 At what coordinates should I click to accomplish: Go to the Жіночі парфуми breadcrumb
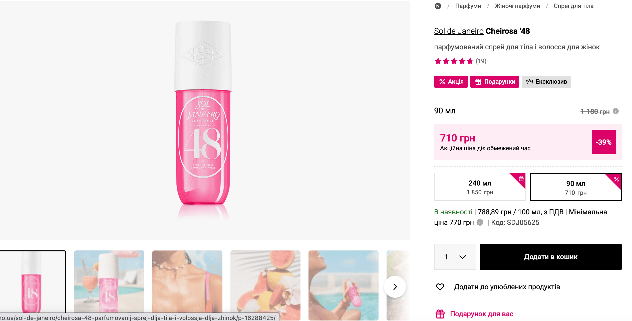tap(517, 6)
